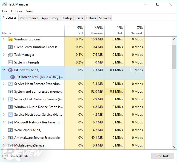Select the BitTorrent 7.9.9 (build 43389) row
Screen dimensions: 177x163
pos(73,77)
